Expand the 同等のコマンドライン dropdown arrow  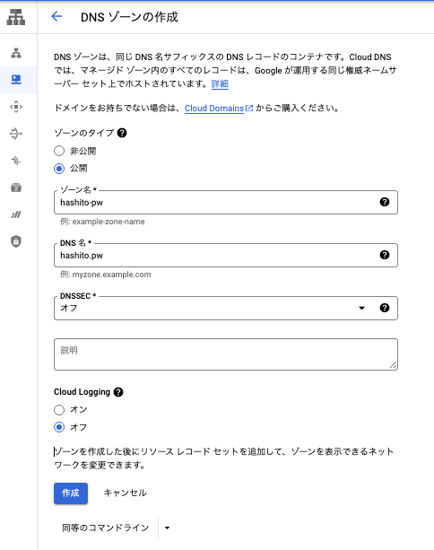click(167, 528)
